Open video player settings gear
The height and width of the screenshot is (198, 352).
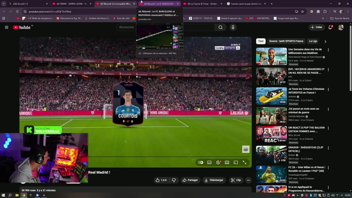click(x=218, y=163)
